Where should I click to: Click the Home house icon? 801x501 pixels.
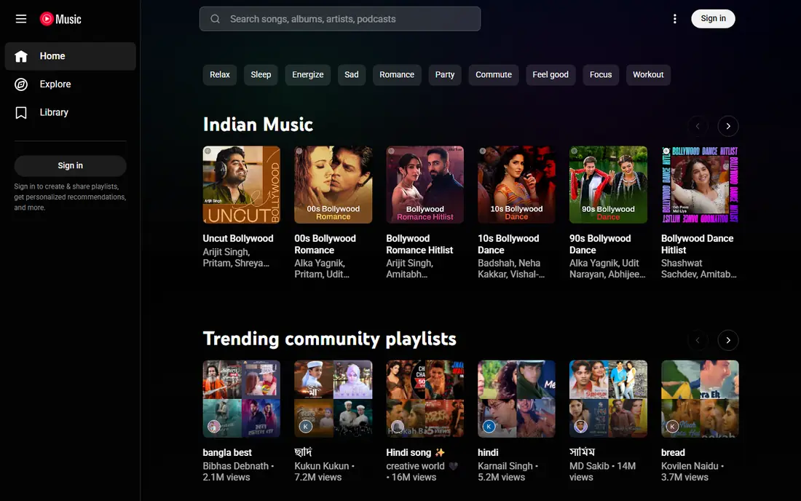(x=21, y=56)
